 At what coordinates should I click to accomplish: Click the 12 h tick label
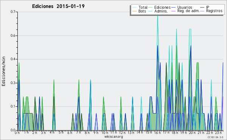(x=122, y=132)
